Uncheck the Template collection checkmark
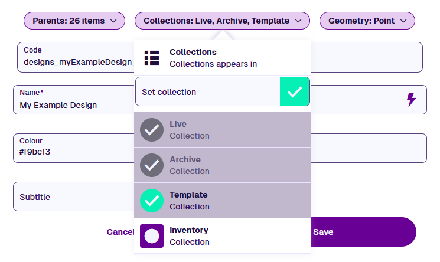The width and height of the screenshot is (440, 262). 152,201
